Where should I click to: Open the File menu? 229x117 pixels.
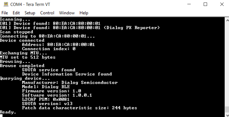pyautogui.click(x=5, y=13)
